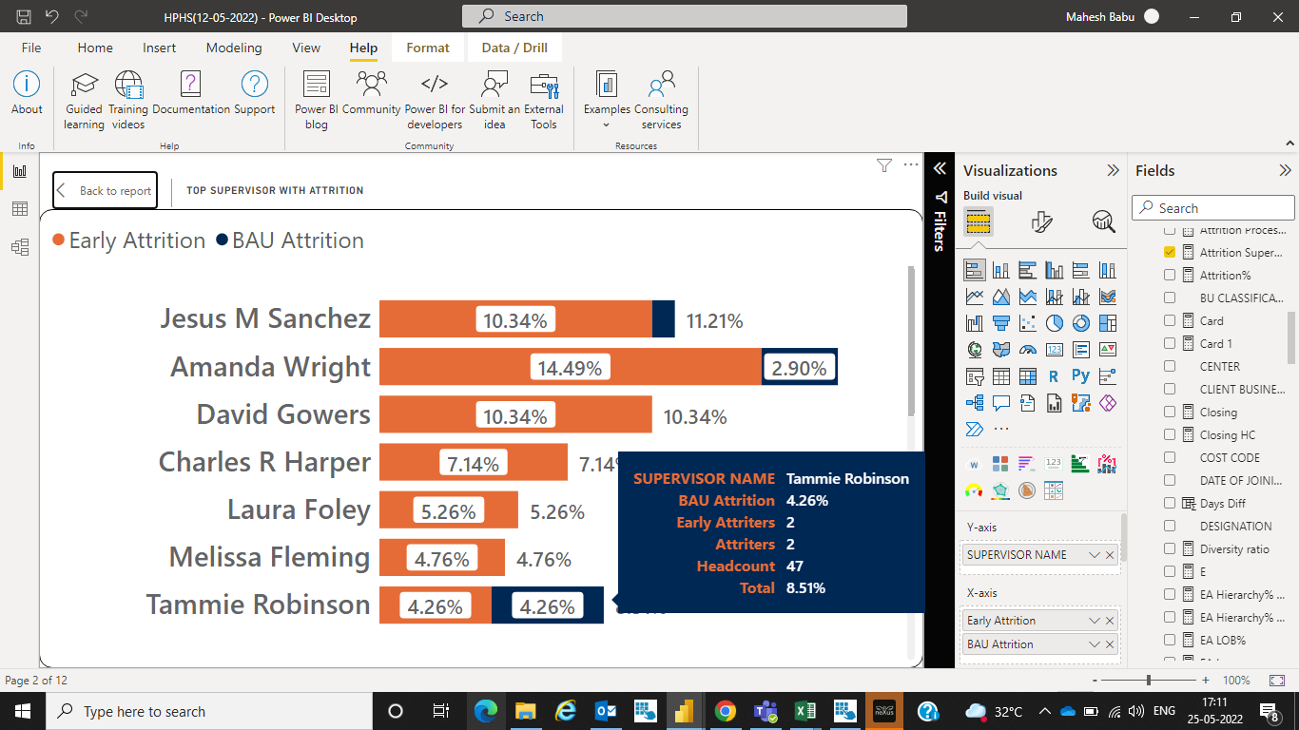Collapse the Visualizations pane
Viewport: 1299px width, 730px height.
[1113, 171]
